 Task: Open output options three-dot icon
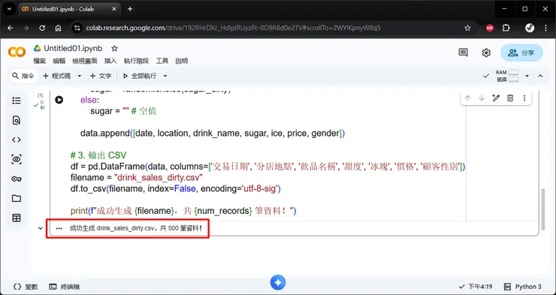59,228
